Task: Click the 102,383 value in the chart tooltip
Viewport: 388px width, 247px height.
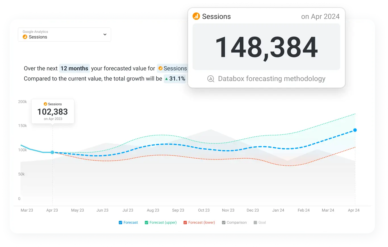Action: point(53,112)
